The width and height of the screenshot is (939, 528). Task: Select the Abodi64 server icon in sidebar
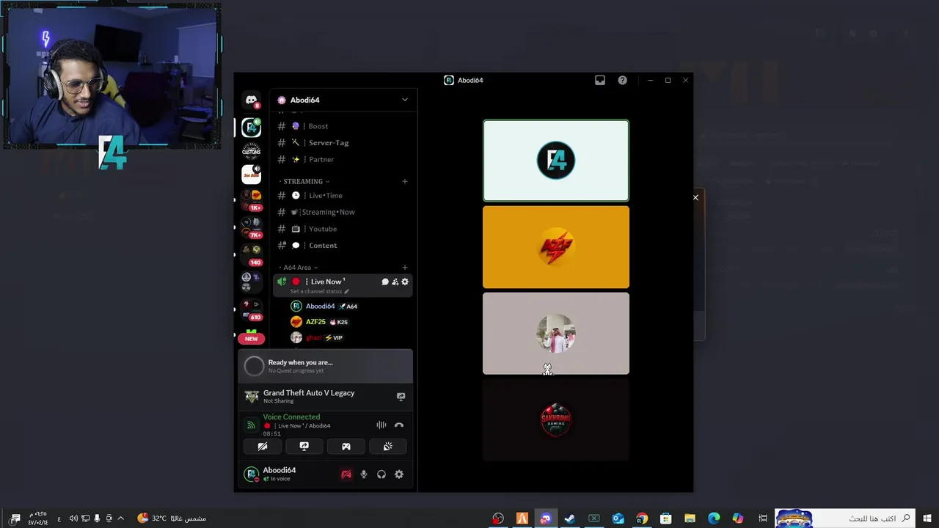[x=252, y=127]
